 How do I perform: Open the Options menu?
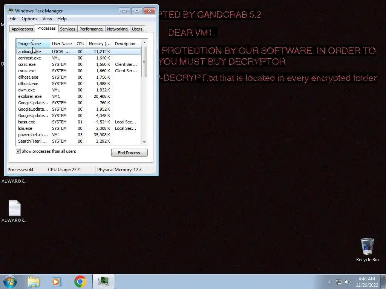(x=29, y=19)
